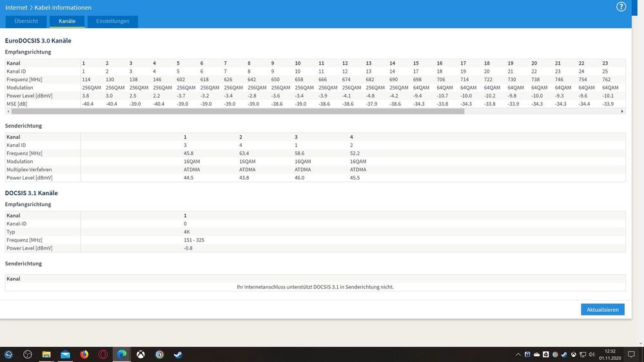Click the frequency value 602
This screenshot has width=644, height=362.
(181, 80)
